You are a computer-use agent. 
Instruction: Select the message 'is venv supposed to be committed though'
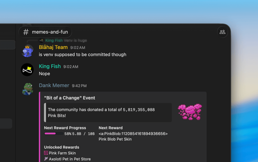point(82,55)
